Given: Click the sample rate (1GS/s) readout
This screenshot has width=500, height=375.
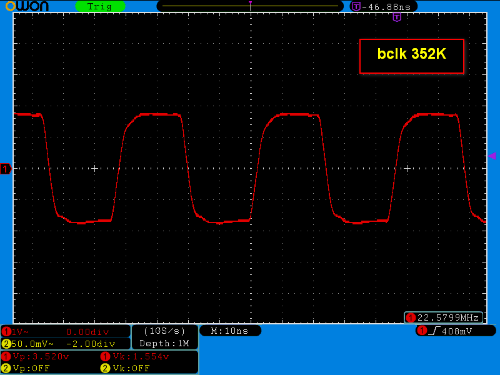Looking at the screenshot, I should [164, 331].
